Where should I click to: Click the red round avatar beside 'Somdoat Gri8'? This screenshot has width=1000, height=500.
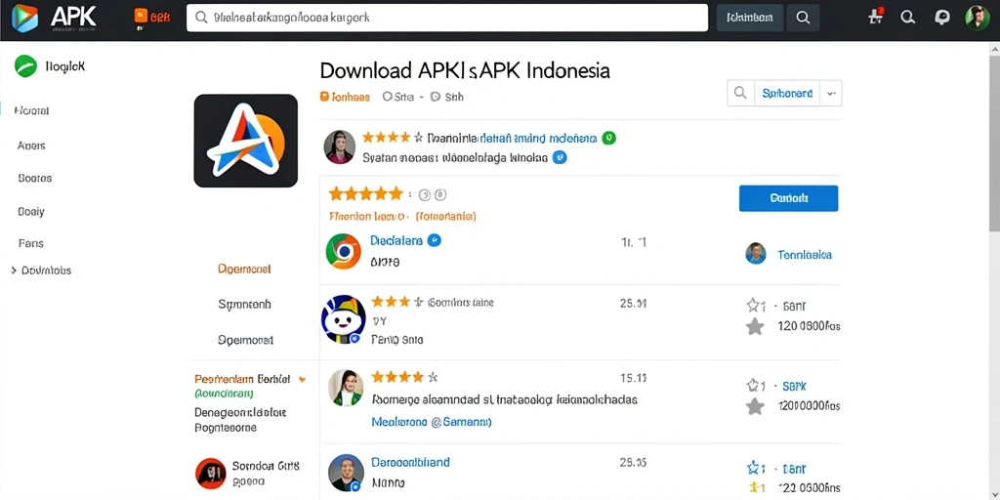[210, 474]
